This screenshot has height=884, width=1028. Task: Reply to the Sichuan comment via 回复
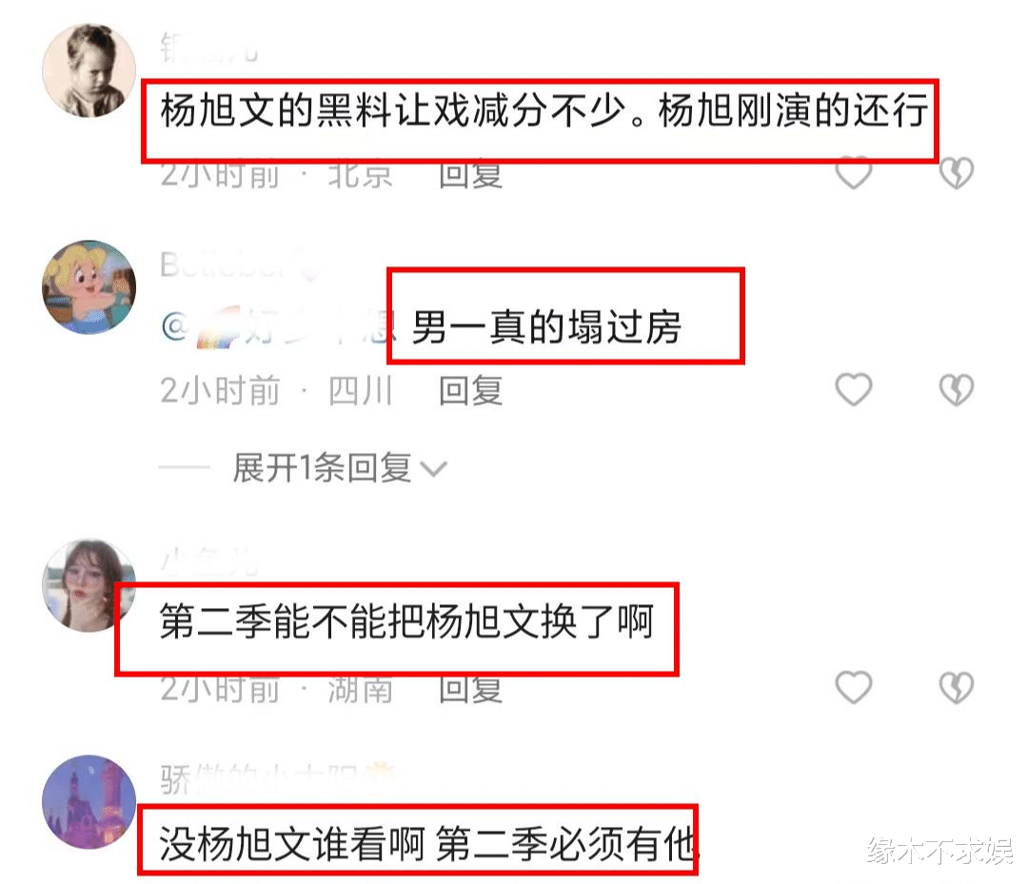click(471, 390)
